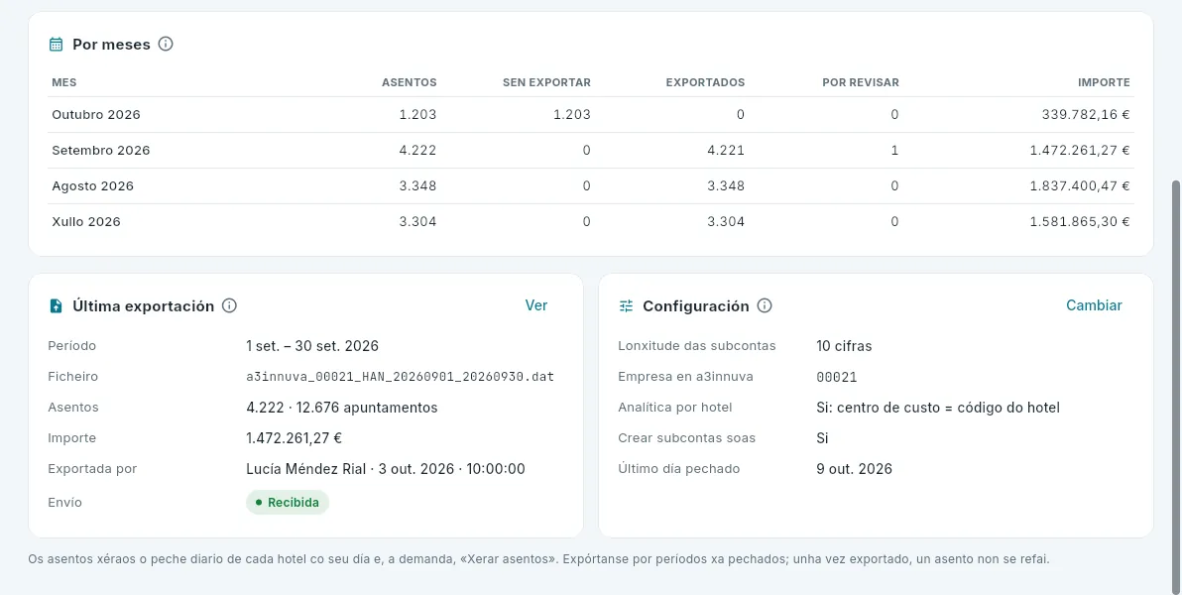This screenshot has width=1182, height=595.
Task: Show info tooltip for Última exportación
Action: pyautogui.click(x=230, y=305)
